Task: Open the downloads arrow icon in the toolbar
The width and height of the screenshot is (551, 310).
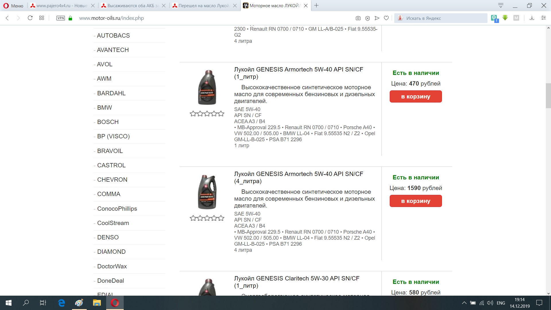Action: (532, 18)
